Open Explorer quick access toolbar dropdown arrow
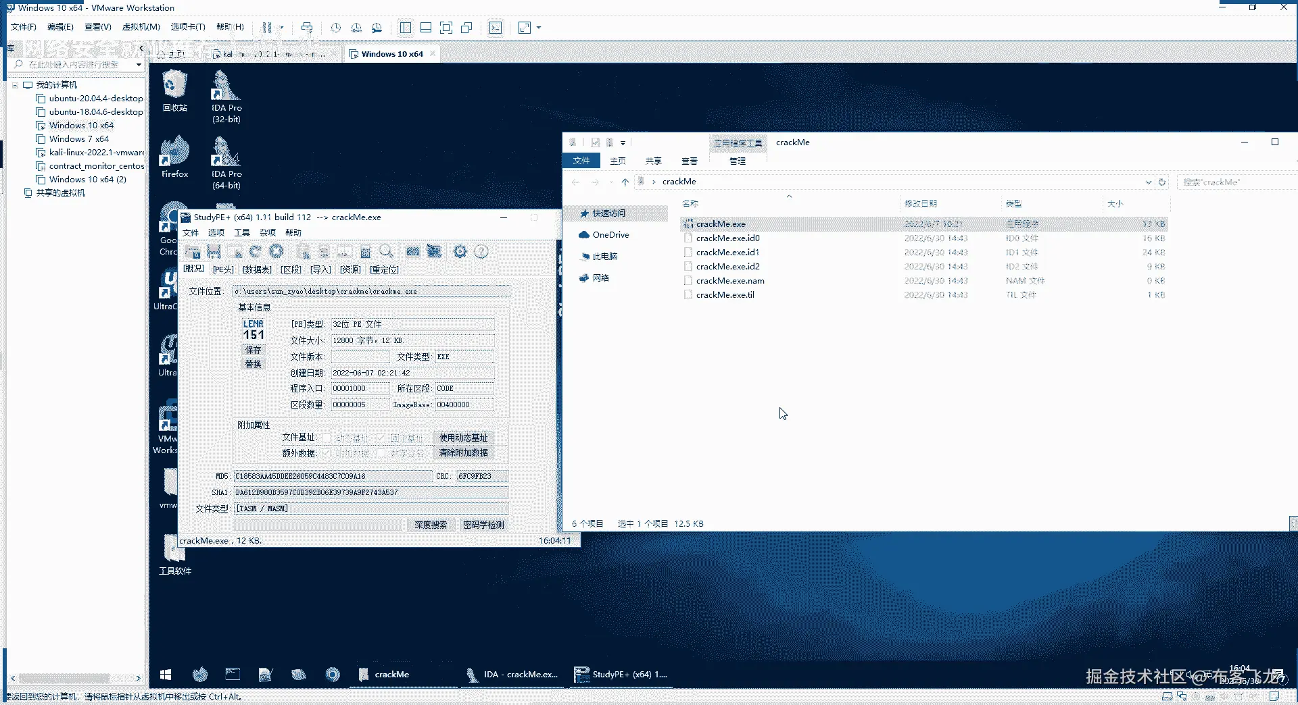 [x=623, y=142]
